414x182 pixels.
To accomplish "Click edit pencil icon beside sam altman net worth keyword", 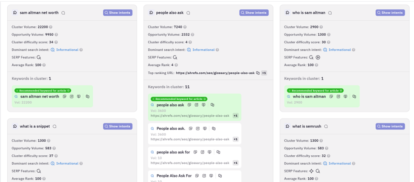I will click(x=72, y=97).
